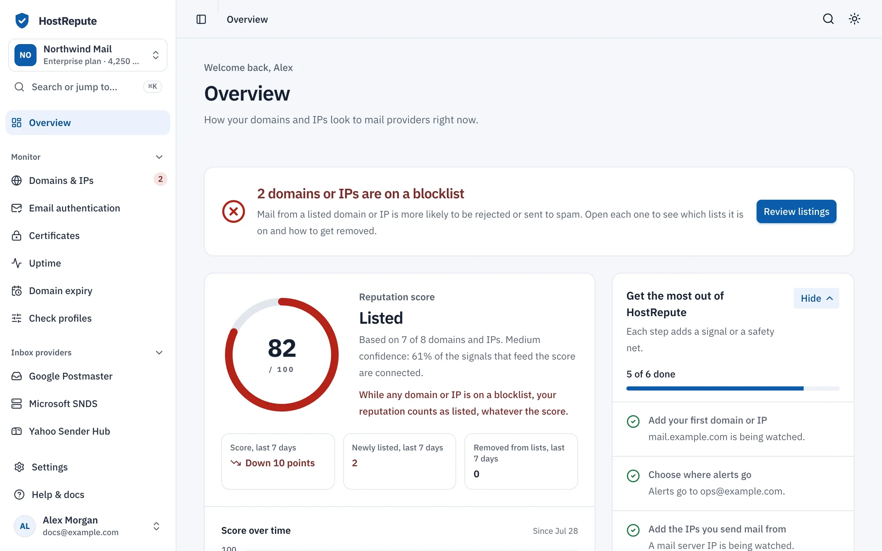Click the AL user avatar
The height and width of the screenshot is (551, 882).
click(x=24, y=526)
